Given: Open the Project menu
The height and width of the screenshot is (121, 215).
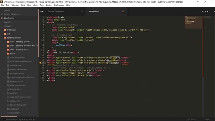Looking at the screenshot, I should point(49,5).
